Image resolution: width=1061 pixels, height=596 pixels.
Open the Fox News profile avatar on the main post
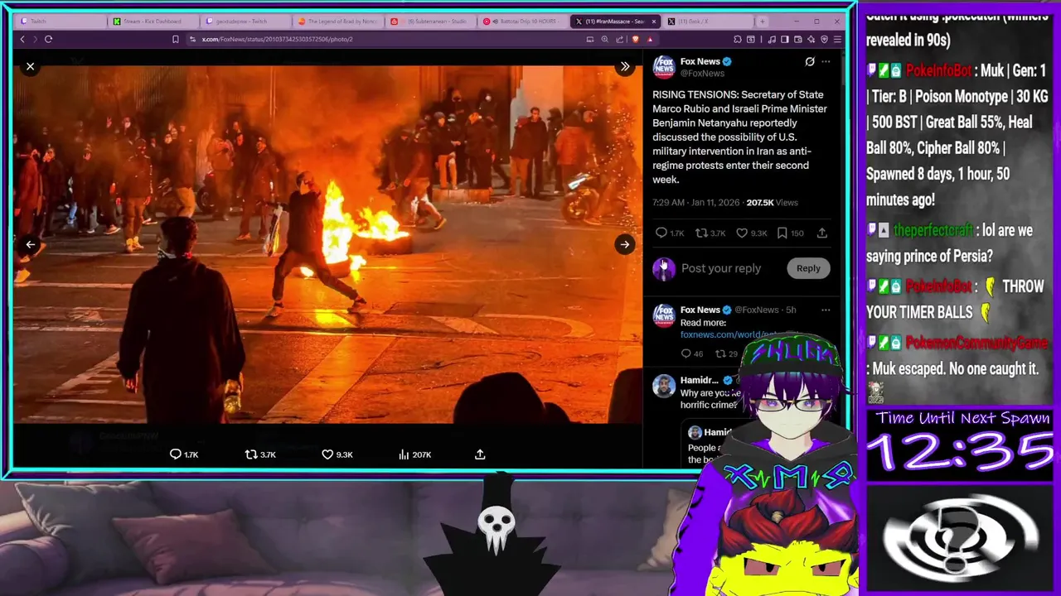[664, 67]
